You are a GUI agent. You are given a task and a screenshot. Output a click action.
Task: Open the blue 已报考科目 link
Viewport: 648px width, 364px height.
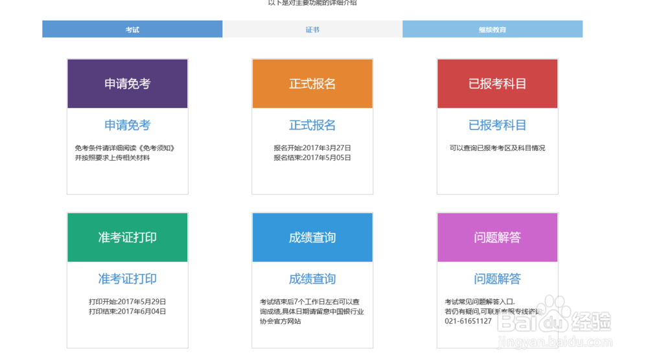tap(497, 125)
